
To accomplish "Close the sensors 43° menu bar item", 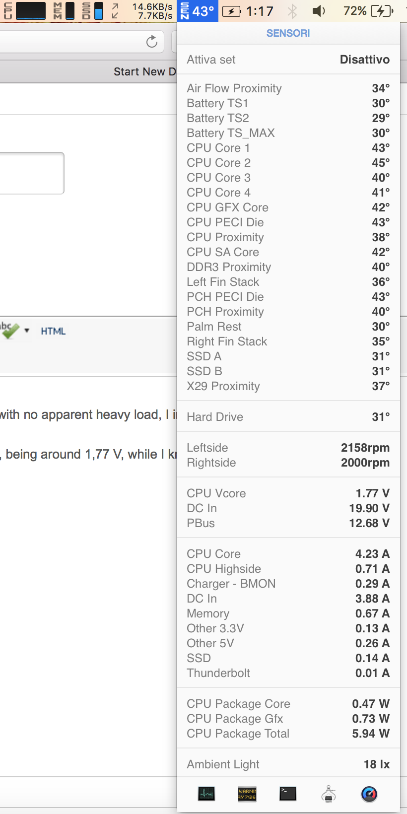I will coord(198,10).
